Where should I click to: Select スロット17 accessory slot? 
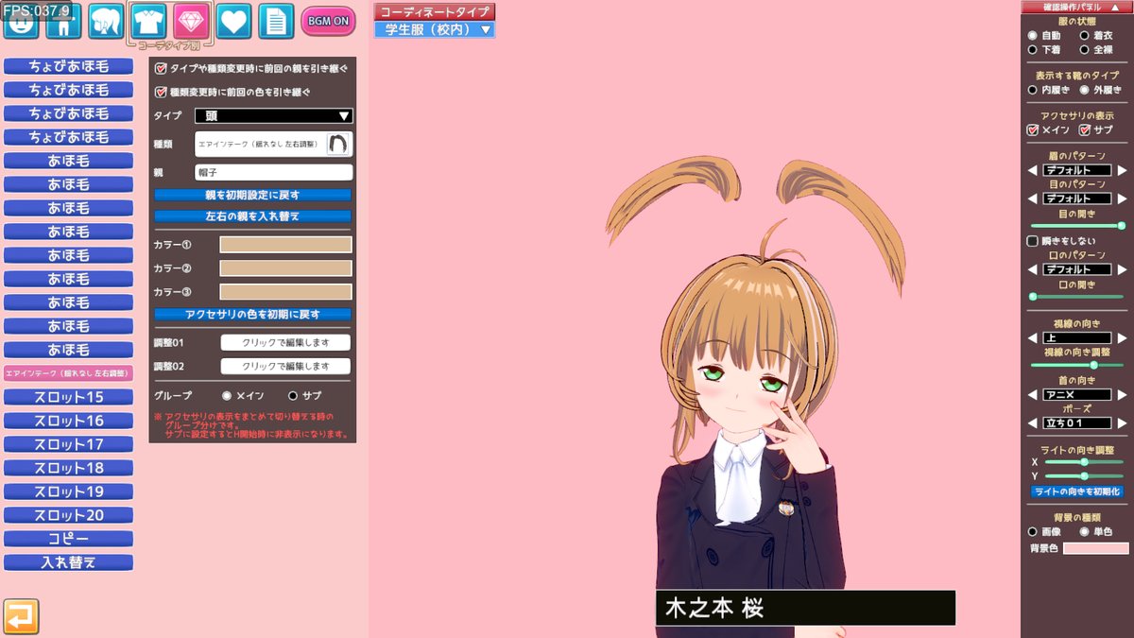[x=68, y=444]
